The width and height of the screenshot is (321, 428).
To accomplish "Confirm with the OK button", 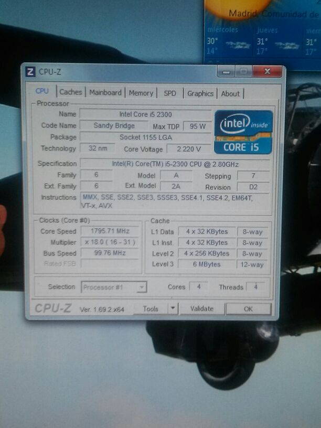I will (249, 309).
